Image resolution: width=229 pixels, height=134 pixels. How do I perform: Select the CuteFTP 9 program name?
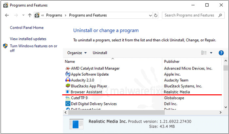coord(79,98)
